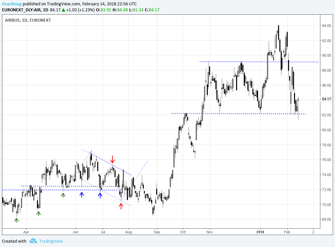This screenshot has width=335, height=247.
Task: Click the 68.00 price axis label
Action: click(x=326, y=219)
